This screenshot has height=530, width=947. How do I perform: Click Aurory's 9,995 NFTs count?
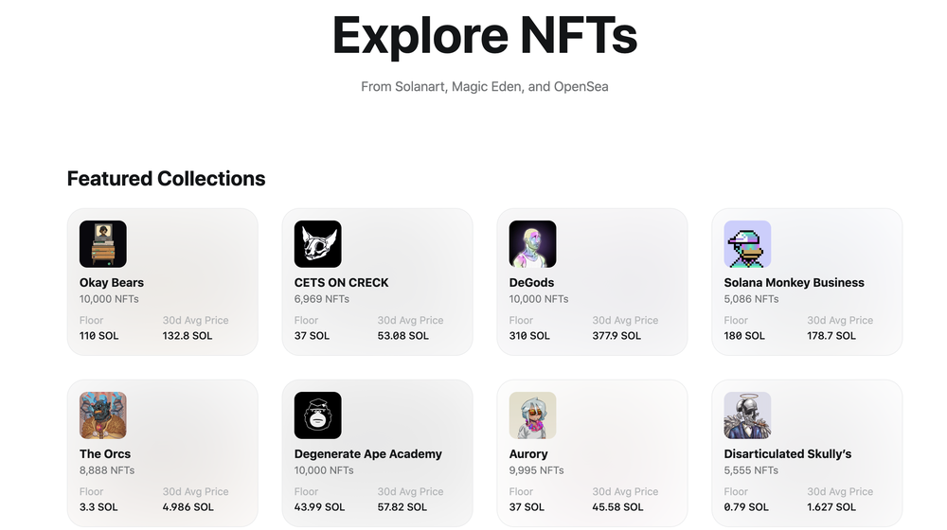[x=536, y=470]
